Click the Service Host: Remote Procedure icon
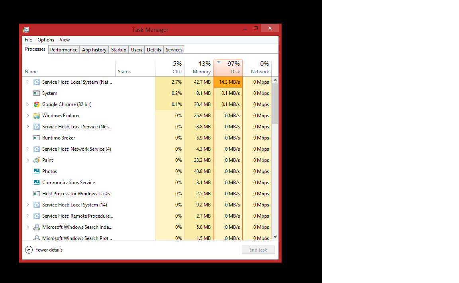Image resolution: width=459 pixels, height=283 pixels. pyautogui.click(x=37, y=216)
